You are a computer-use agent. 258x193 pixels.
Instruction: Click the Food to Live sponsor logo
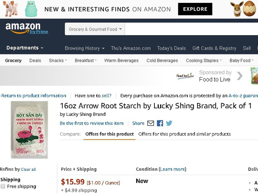tap(185, 76)
